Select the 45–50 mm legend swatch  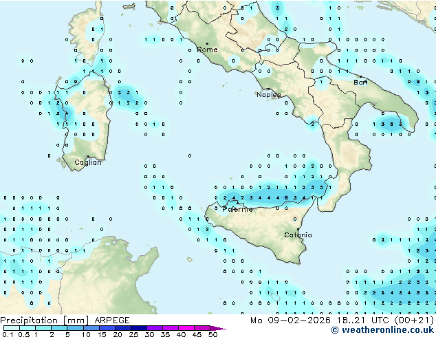click(x=202, y=328)
